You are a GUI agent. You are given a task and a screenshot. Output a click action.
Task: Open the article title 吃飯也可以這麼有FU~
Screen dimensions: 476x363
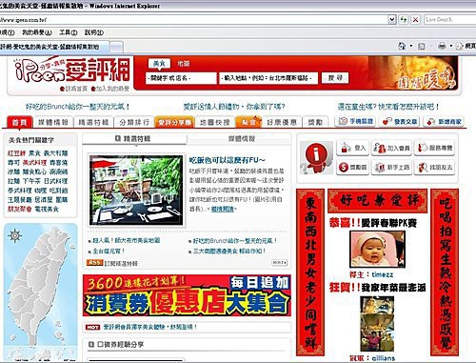click(227, 160)
